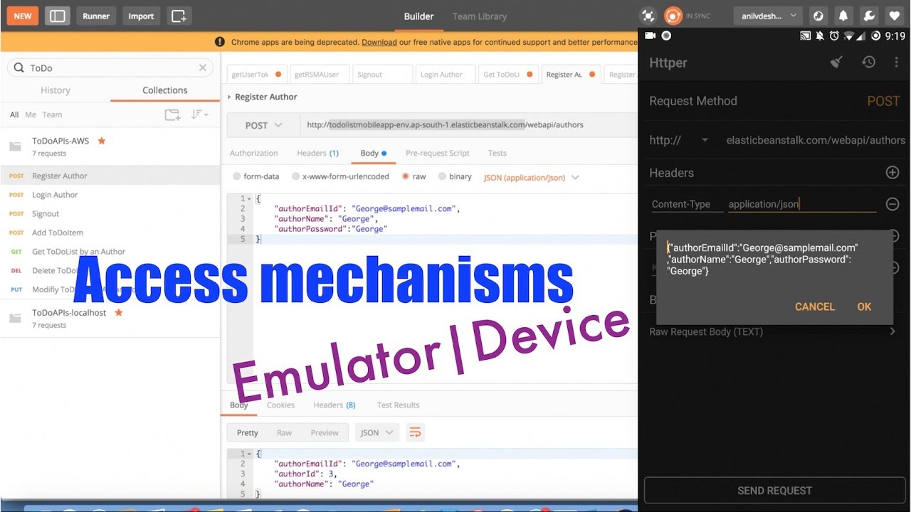Tap SEND REQUEST in Httper
This screenshot has height=512, width=911.
[774, 490]
